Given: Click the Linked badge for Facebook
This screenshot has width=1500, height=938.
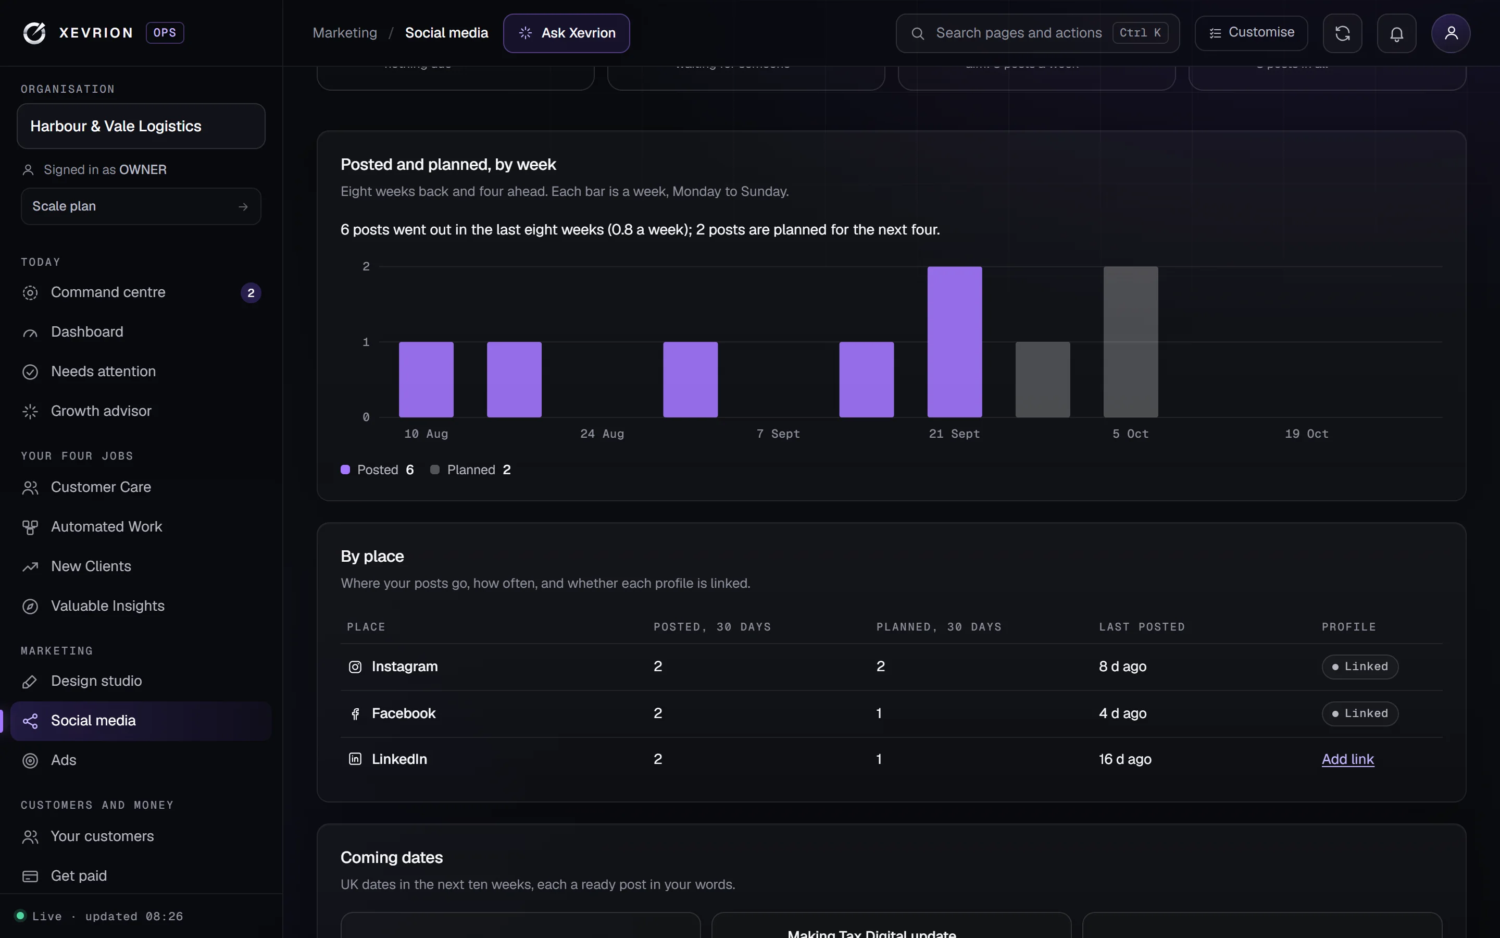Looking at the screenshot, I should pos(1360,714).
